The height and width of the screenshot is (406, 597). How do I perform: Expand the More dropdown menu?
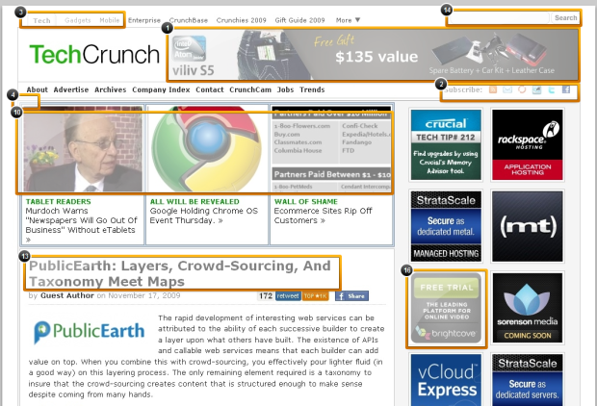pyautogui.click(x=348, y=20)
